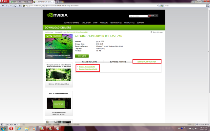
Task: Open Windows Media Player from taskbar
Action: pos(34,129)
